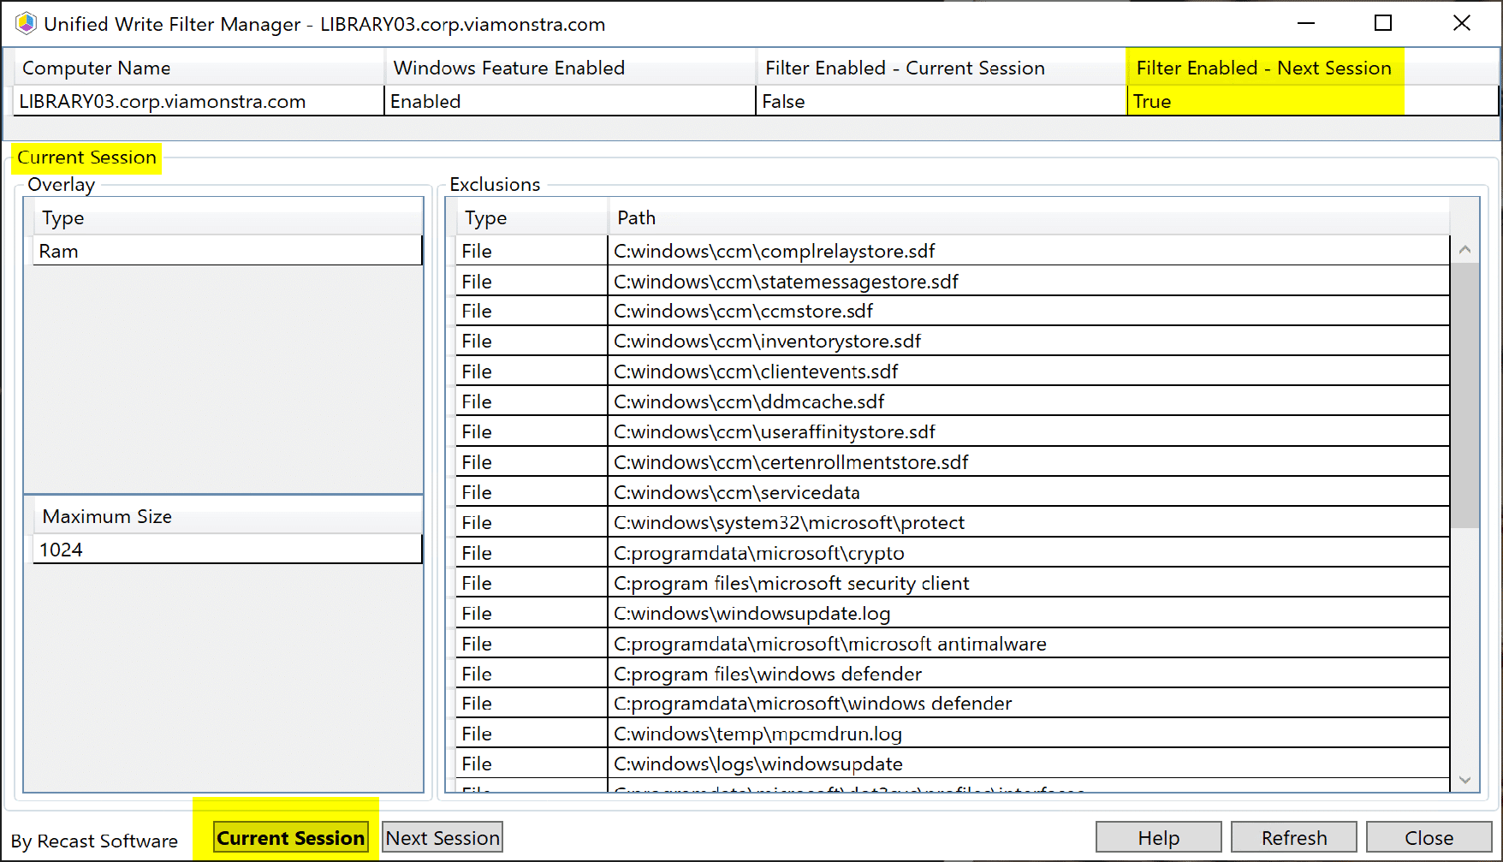This screenshot has width=1503, height=862.
Task: Select the windowsupdate.log exclusion path
Action: [751, 614]
